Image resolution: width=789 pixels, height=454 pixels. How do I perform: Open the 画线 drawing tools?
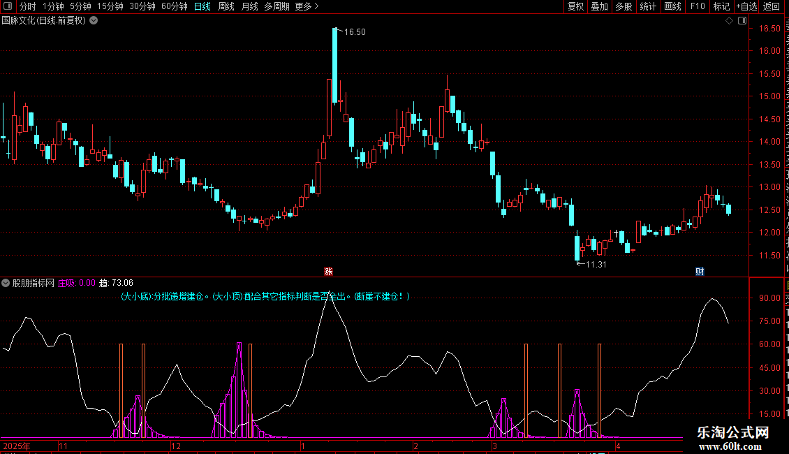[x=672, y=6]
